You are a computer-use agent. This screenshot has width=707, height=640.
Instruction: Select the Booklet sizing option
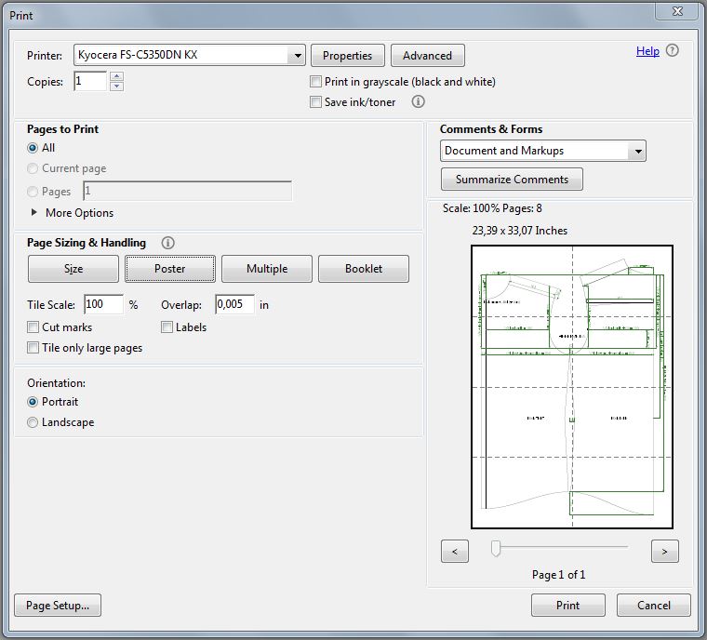pyautogui.click(x=364, y=269)
